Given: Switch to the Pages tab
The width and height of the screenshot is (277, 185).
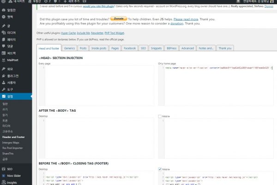Looking at the screenshot, I should click(115, 48).
